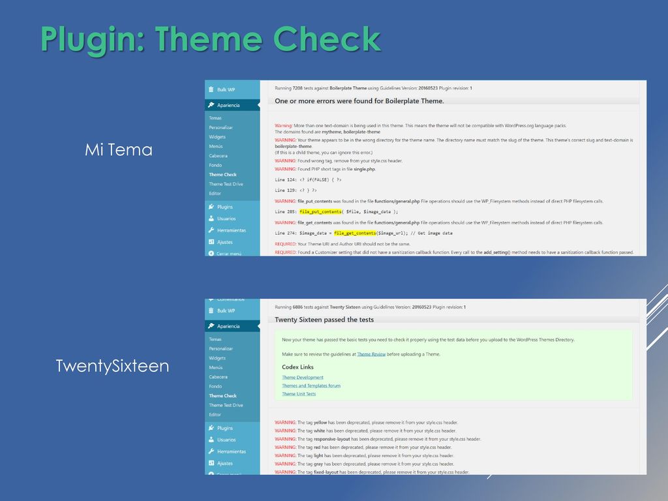Click Apariencia brush icon in top screenshot
Screen dimensions: 668x501
point(211,105)
